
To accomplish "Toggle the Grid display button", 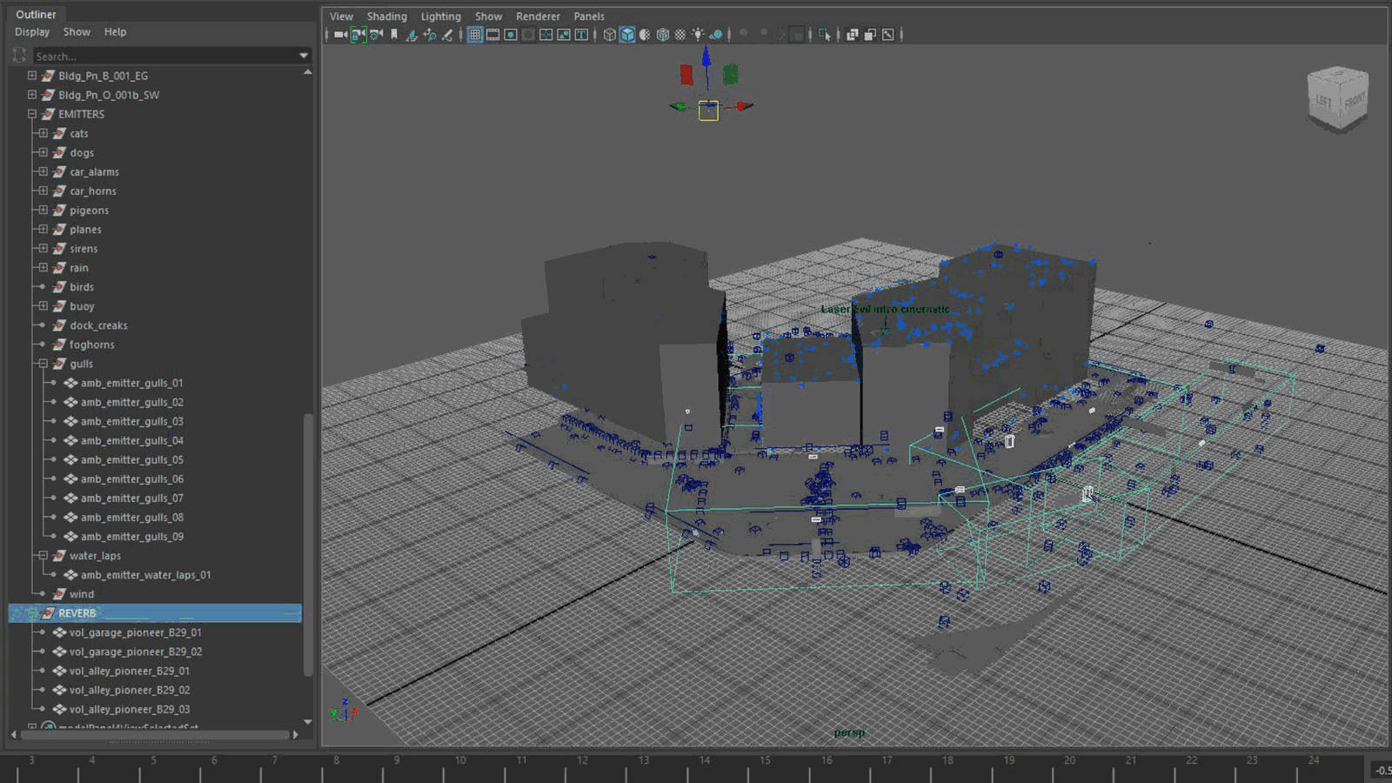I will click(475, 35).
